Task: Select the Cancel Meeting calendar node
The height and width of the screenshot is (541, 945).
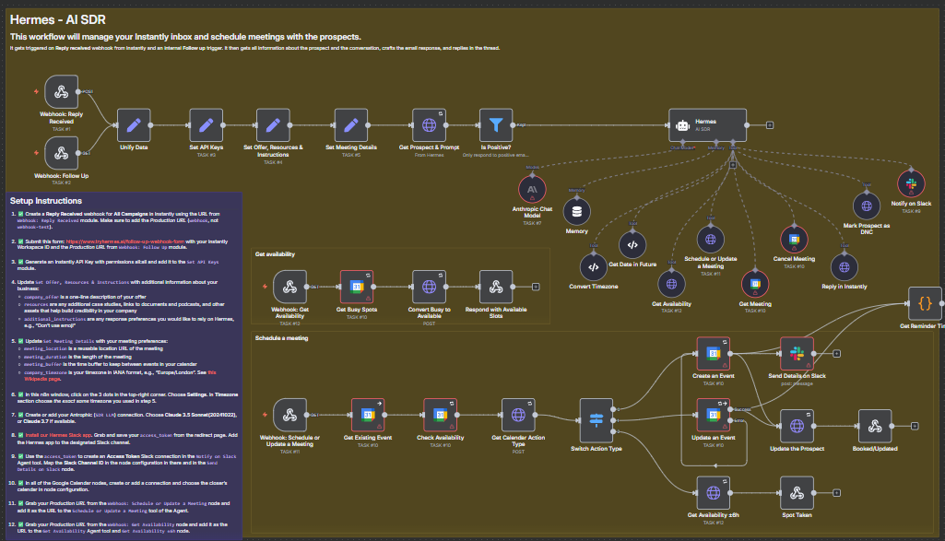Action: pos(794,240)
